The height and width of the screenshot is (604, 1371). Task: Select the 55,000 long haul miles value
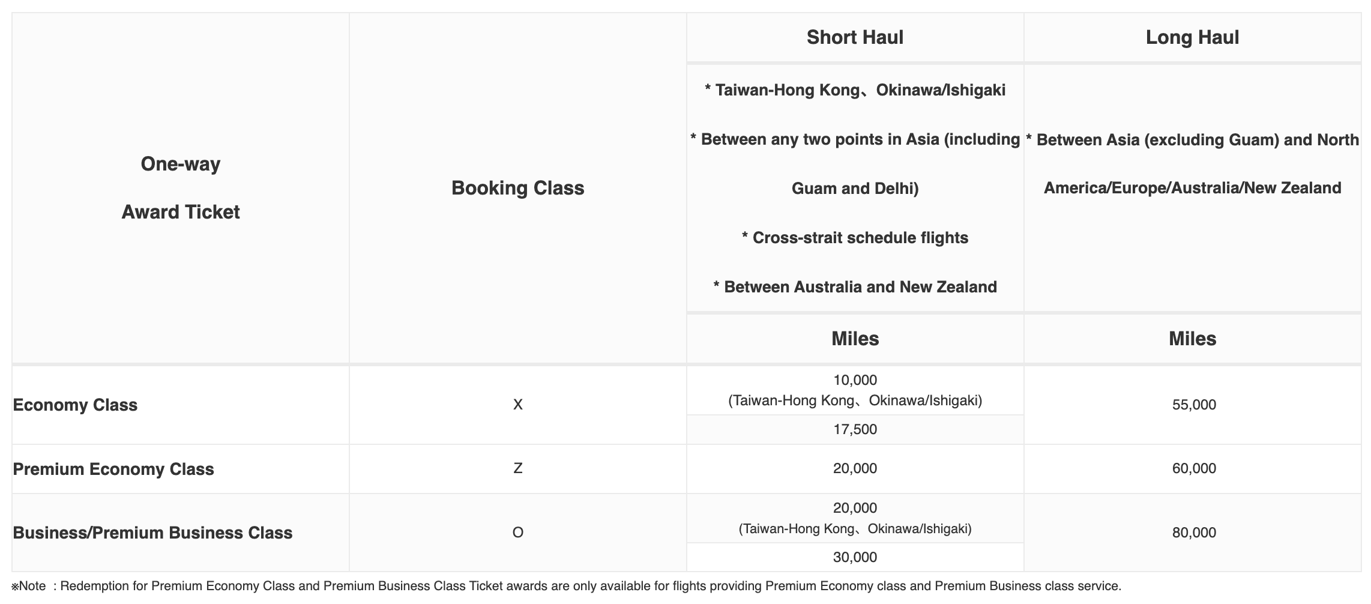(x=1194, y=405)
